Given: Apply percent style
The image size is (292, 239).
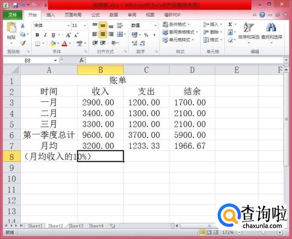Looking at the screenshot, I should [x=146, y=35].
